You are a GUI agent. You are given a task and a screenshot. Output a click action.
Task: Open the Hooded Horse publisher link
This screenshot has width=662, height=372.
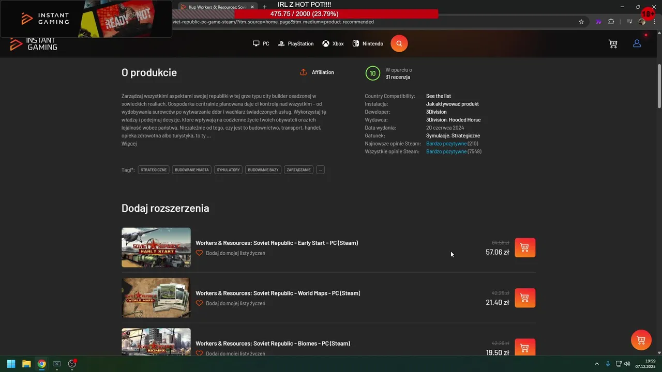pyautogui.click(x=464, y=120)
